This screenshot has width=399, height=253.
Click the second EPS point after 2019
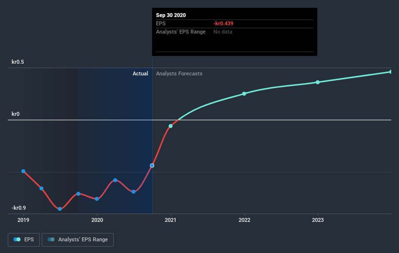pyautogui.click(x=41, y=189)
